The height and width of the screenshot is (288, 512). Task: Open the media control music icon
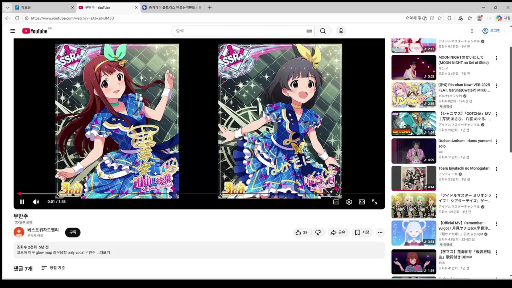click(x=460, y=18)
